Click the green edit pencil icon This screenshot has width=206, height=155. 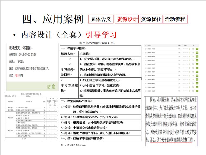49,87
